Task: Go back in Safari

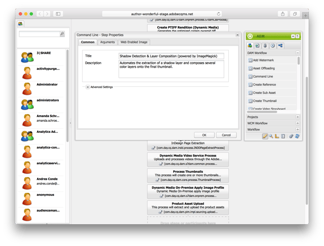Action: point(40,14)
